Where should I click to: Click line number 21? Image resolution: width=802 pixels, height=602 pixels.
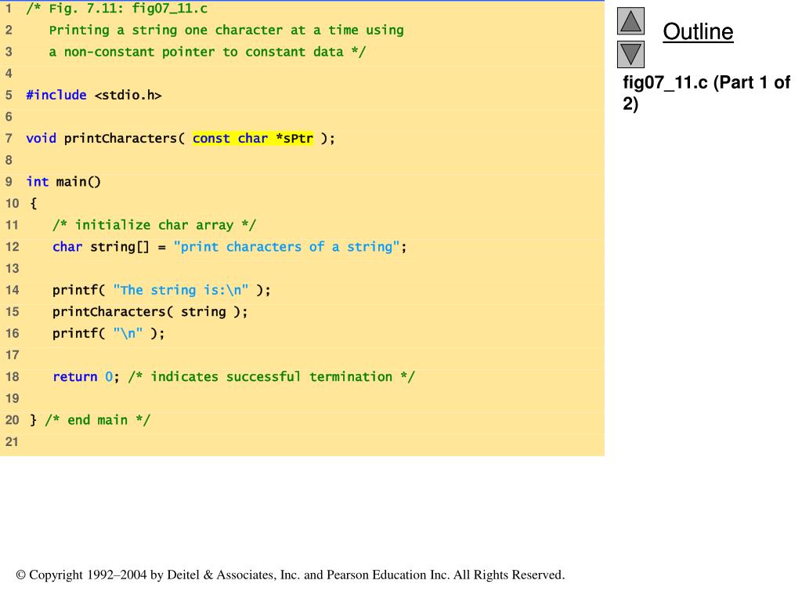[x=13, y=441]
